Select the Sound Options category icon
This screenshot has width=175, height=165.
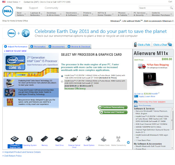click(x=89, y=139)
